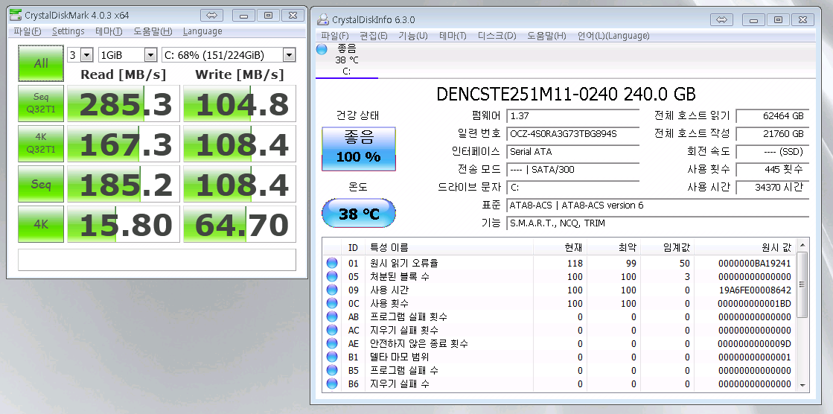Open the test size dropdown showing 1GiB
The height and width of the screenshot is (414, 833).
127,55
